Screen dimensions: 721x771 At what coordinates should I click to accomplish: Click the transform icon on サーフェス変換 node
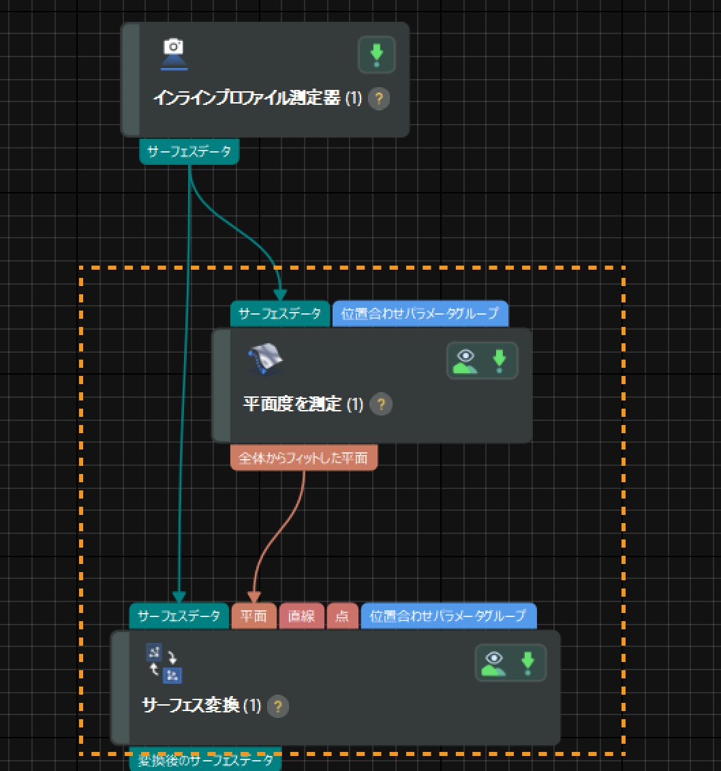(x=164, y=663)
